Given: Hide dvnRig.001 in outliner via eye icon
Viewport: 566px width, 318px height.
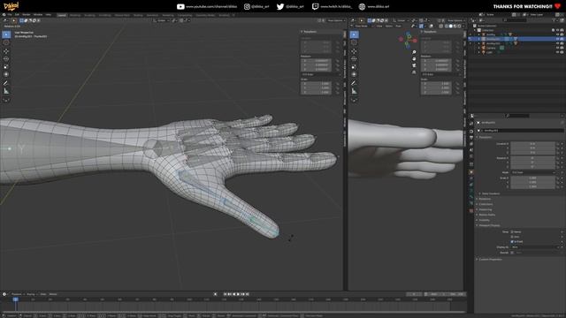Looking at the screenshot, I should tap(557, 39).
